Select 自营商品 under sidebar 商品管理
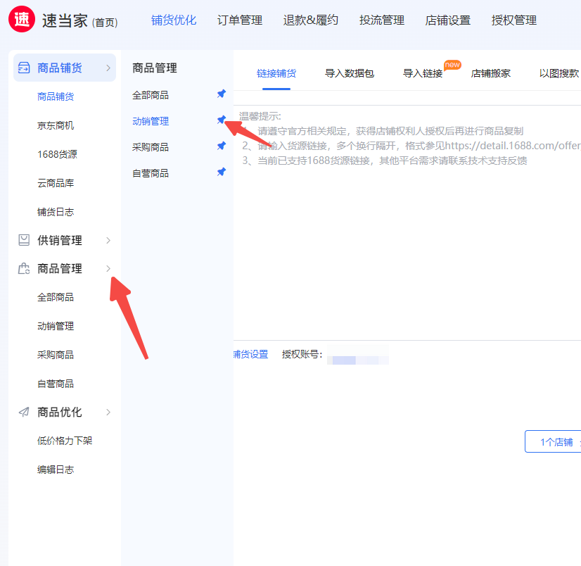This screenshot has width=581, height=566. tap(56, 384)
